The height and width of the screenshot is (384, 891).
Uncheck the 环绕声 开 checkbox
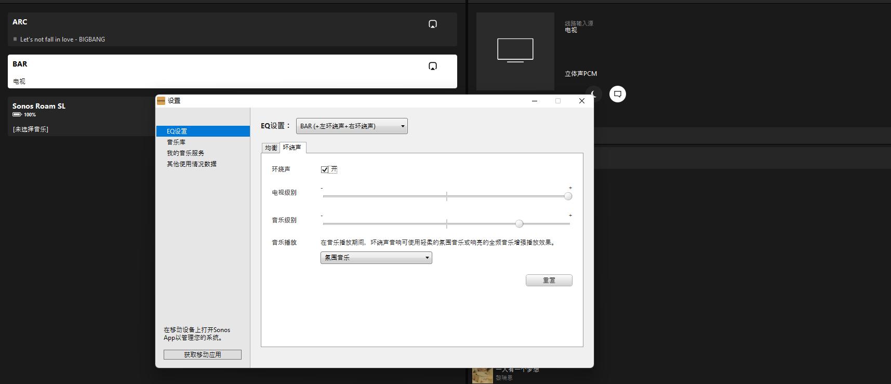[x=325, y=169]
